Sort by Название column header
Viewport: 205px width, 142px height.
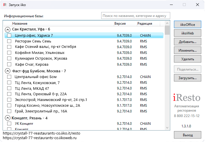point(63,24)
